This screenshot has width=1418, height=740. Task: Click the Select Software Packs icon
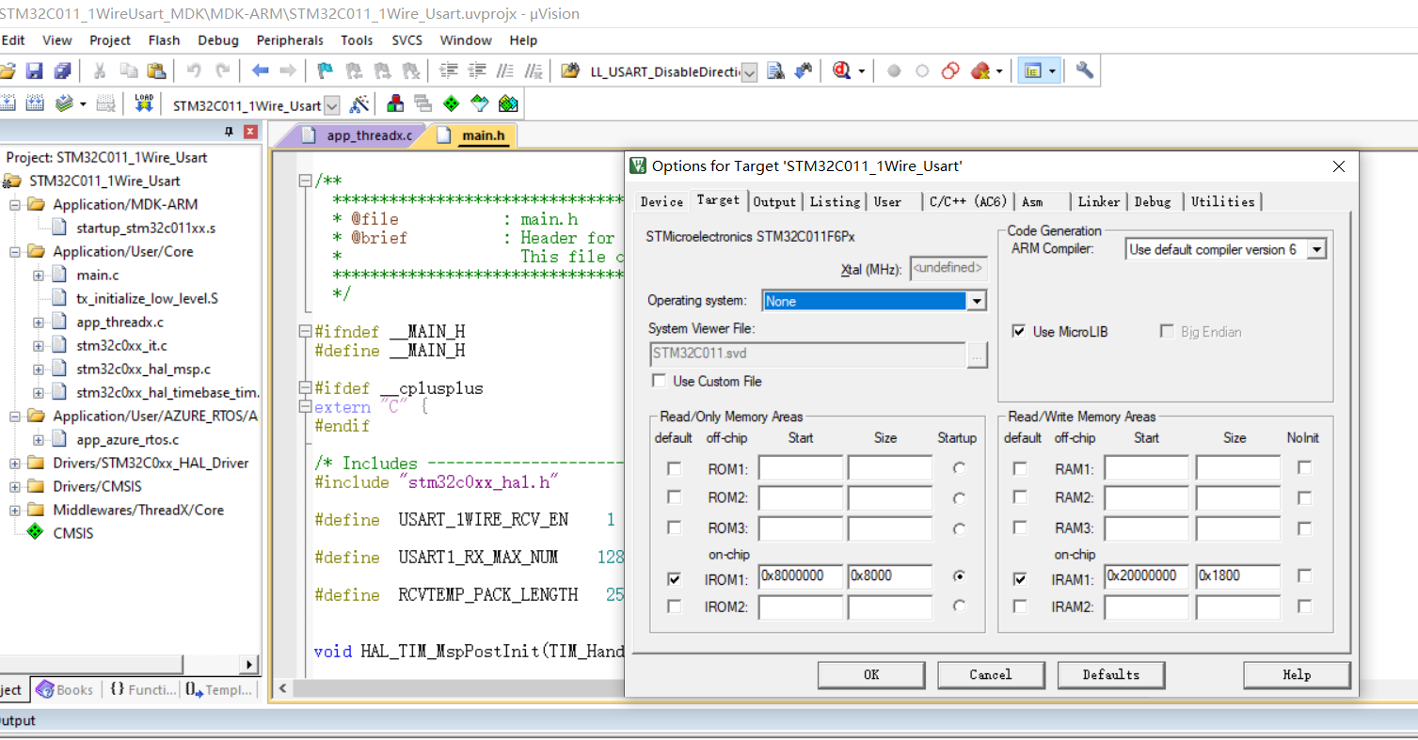click(x=480, y=103)
